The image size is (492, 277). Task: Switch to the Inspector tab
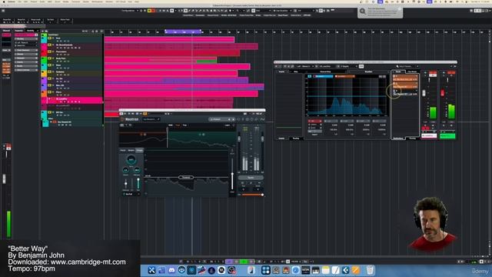tap(18, 31)
